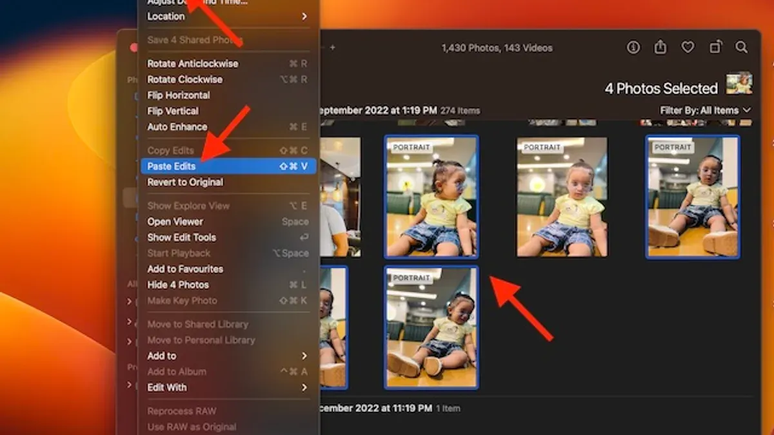Choose Rotate Clockwise
Viewport: 774px width, 435px height.
point(228,79)
